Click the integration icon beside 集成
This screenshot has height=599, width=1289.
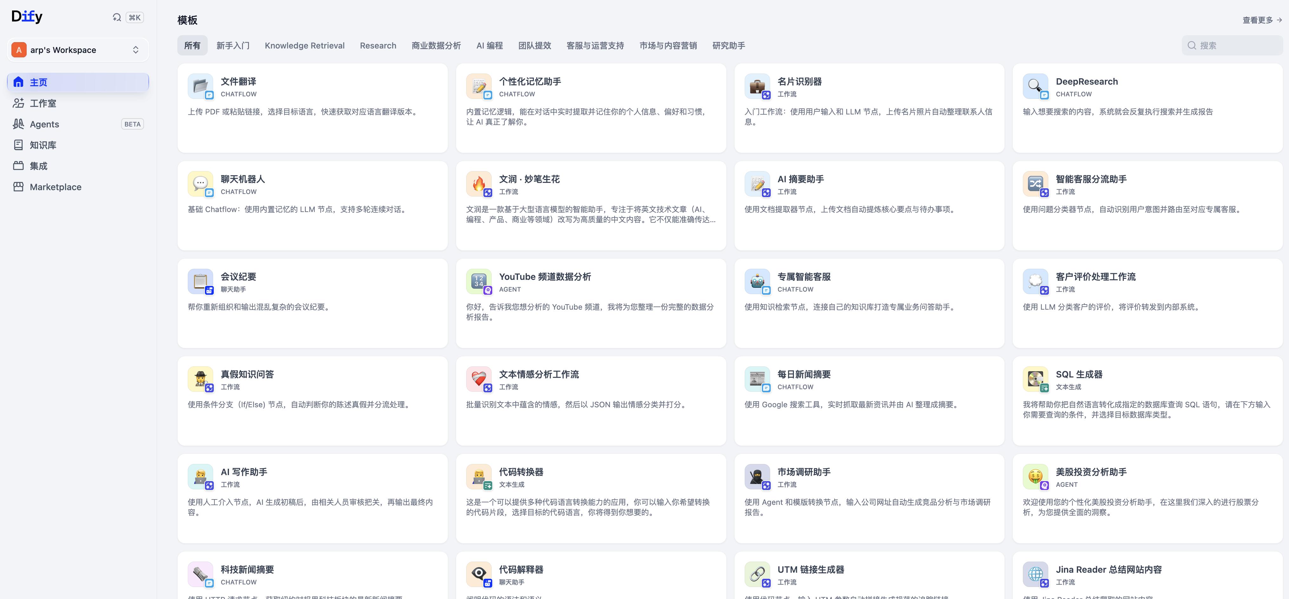[x=18, y=165]
